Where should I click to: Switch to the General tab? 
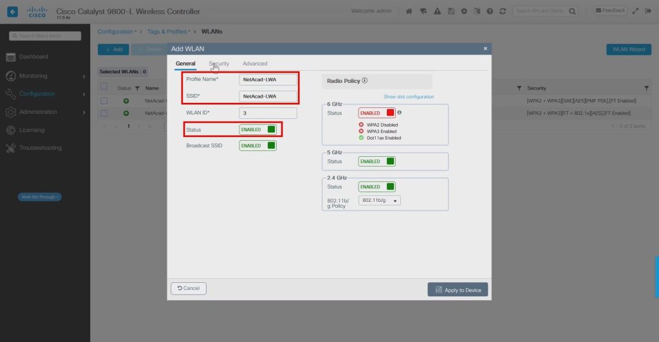click(185, 64)
